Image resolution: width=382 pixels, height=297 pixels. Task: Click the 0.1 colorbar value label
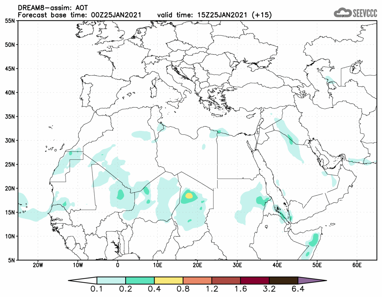[x=97, y=289]
